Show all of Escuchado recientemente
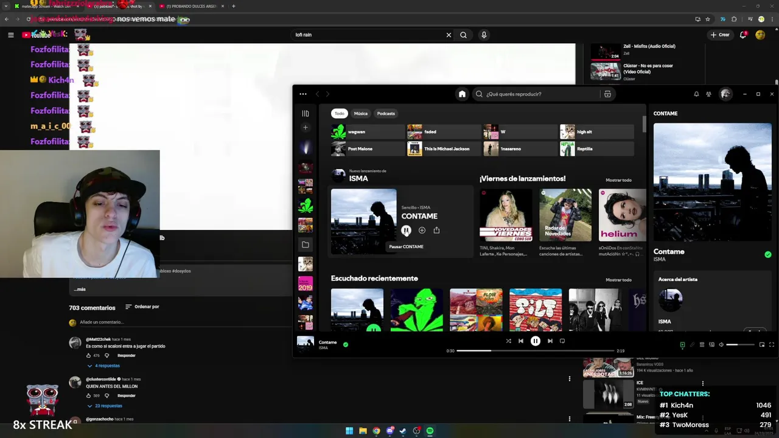The width and height of the screenshot is (779, 438). click(x=618, y=280)
